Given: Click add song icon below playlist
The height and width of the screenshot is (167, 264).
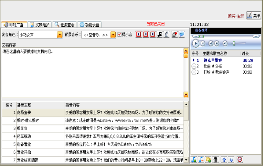Looking at the screenshot, I should (194, 160).
